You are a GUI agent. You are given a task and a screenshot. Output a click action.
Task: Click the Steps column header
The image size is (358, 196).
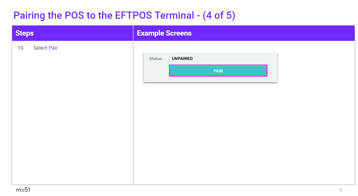click(25, 33)
